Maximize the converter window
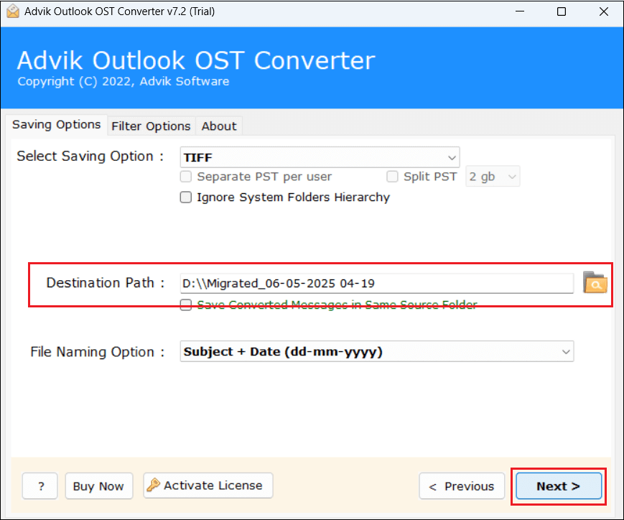The height and width of the screenshot is (520, 624). point(562,11)
